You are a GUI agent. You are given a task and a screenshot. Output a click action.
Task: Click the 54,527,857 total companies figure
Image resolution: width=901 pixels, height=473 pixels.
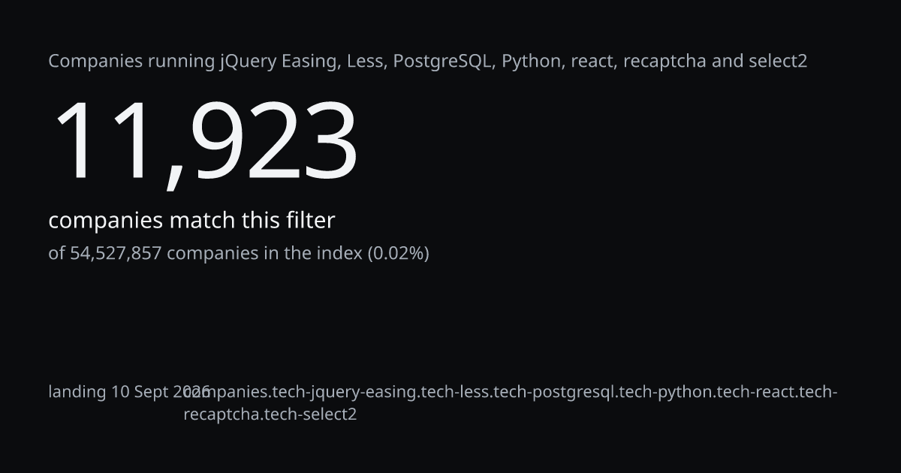point(116,253)
